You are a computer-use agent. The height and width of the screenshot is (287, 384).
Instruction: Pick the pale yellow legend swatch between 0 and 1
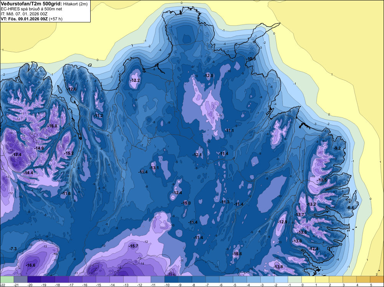pos(309,279)
